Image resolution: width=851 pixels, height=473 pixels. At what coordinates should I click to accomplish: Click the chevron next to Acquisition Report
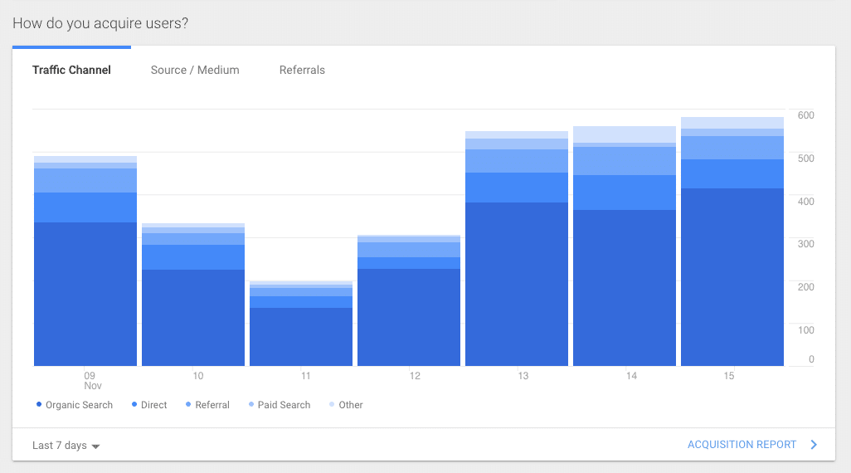pyautogui.click(x=814, y=445)
